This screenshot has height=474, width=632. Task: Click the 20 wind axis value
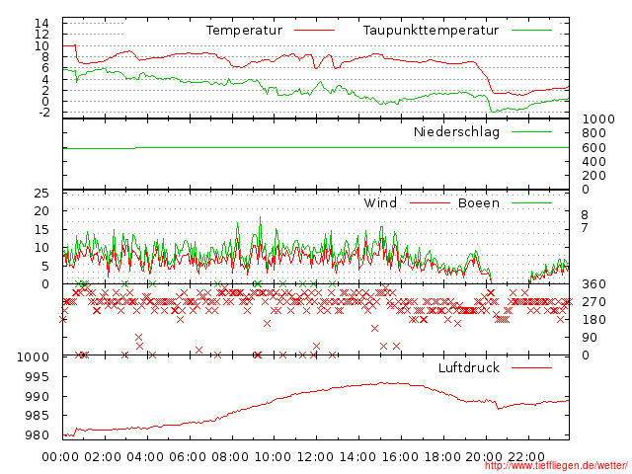click(x=41, y=210)
